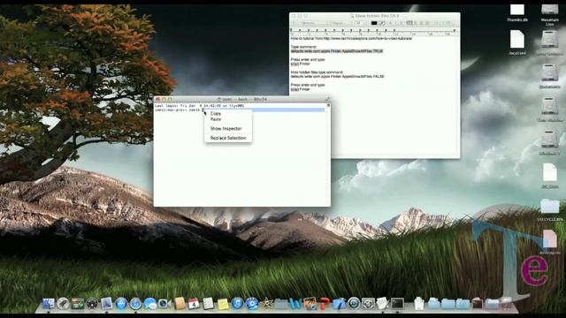
Task: Open the Trash in the Dock
Action: tap(507, 304)
